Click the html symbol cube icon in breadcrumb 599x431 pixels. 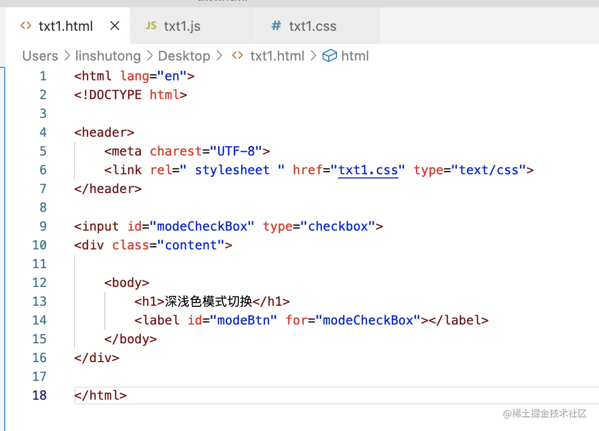(329, 56)
